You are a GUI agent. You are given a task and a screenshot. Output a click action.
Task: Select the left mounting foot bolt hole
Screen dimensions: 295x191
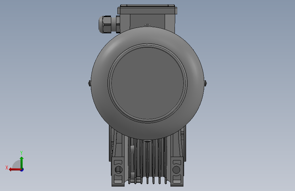coord(118,170)
